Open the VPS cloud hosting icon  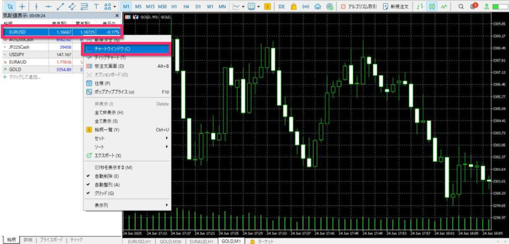pyautogui.click(x=318, y=6)
